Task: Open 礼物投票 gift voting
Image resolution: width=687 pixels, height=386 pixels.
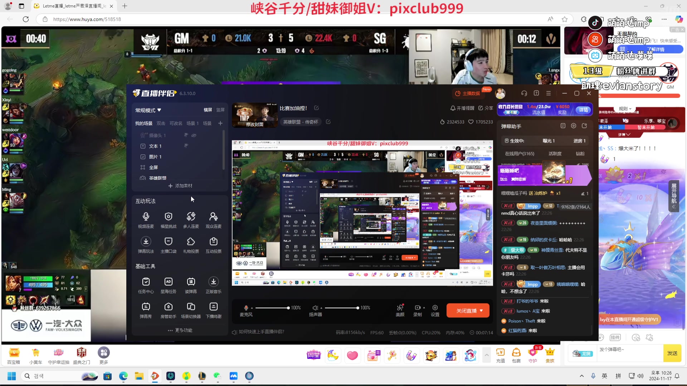Action: (x=191, y=245)
